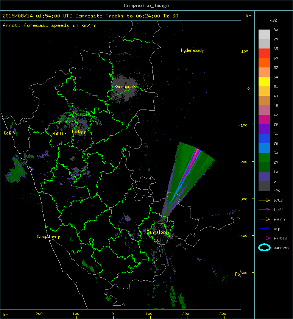This screenshot has width=293, height=319.
Task: Click the cyan 'current' ellipse legend icon
Action: pos(264,247)
